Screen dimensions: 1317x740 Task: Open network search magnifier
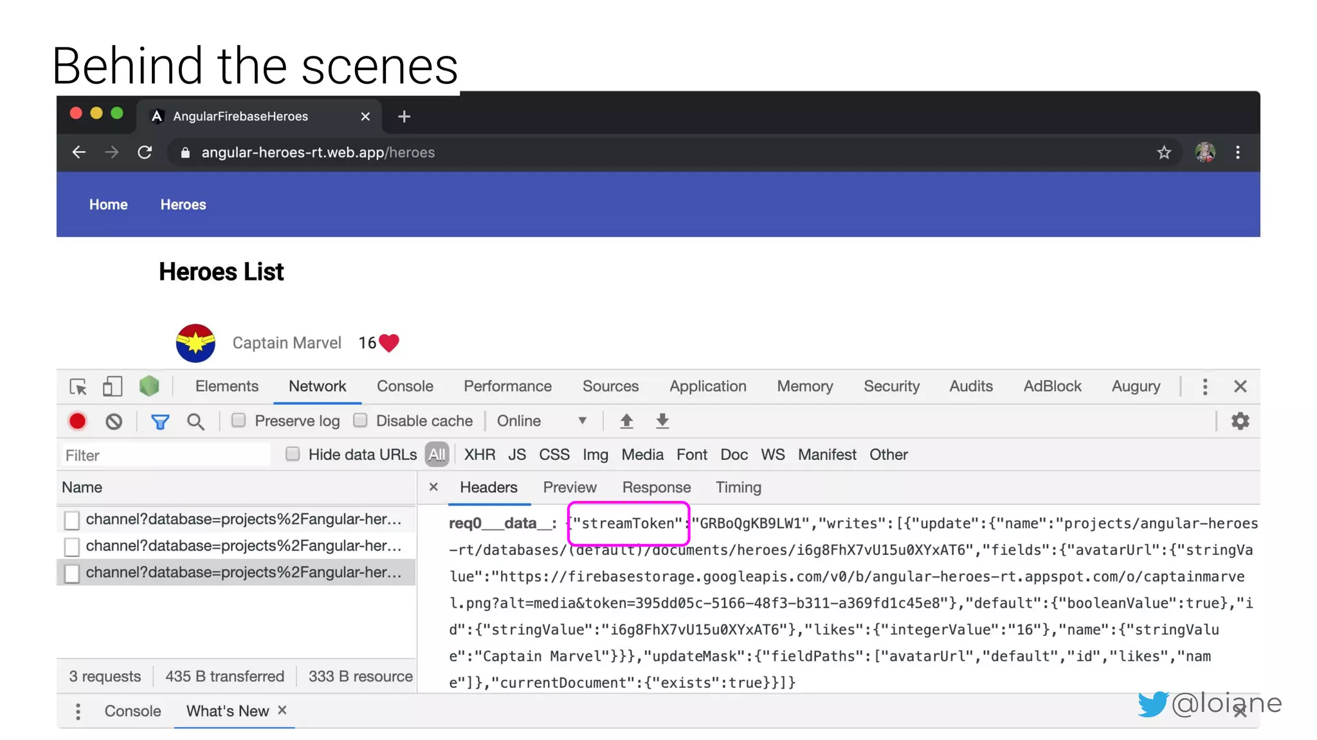point(195,421)
